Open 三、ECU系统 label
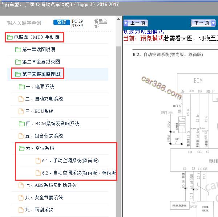The height and width of the screenshot is (217, 218). (39, 111)
